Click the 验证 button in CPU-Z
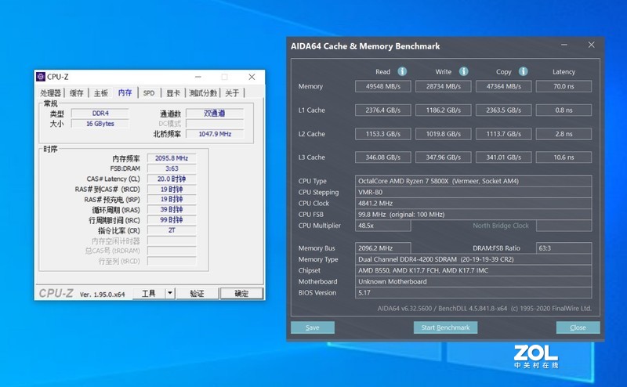The height and width of the screenshot is (387, 627). (197, 294)
